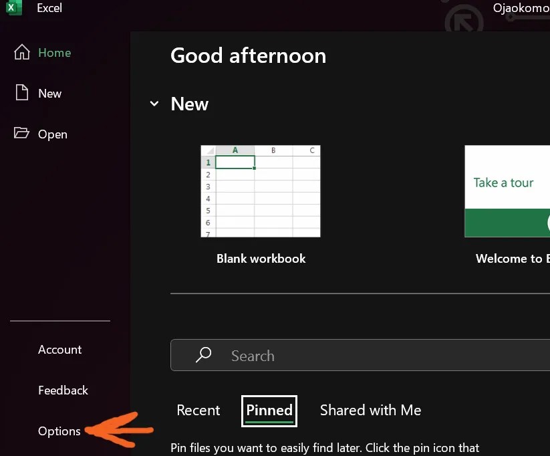This screenshot has height=456, width=550.
Task: Select Home in the left navigation
Action: tap(54, 52)
